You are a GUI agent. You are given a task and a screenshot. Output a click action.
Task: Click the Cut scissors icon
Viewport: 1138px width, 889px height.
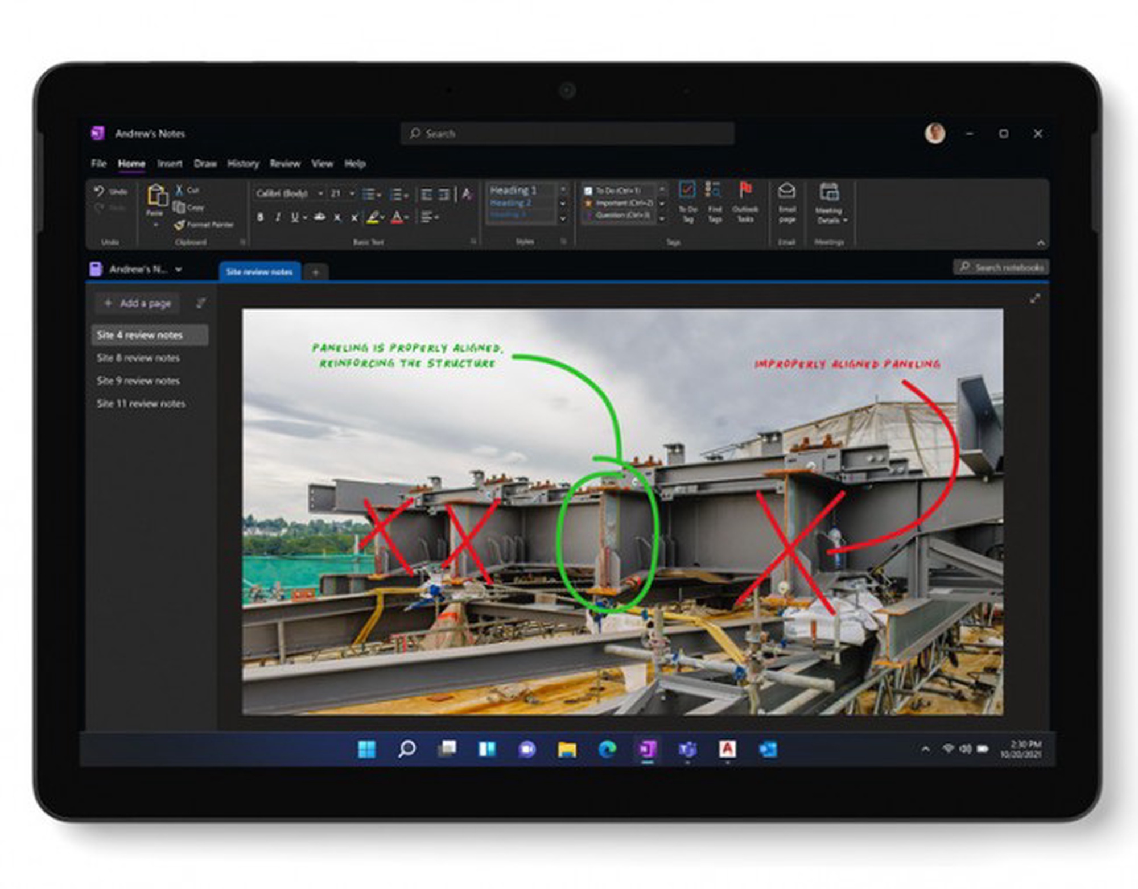pyautogui.click(x=179, y=190)
